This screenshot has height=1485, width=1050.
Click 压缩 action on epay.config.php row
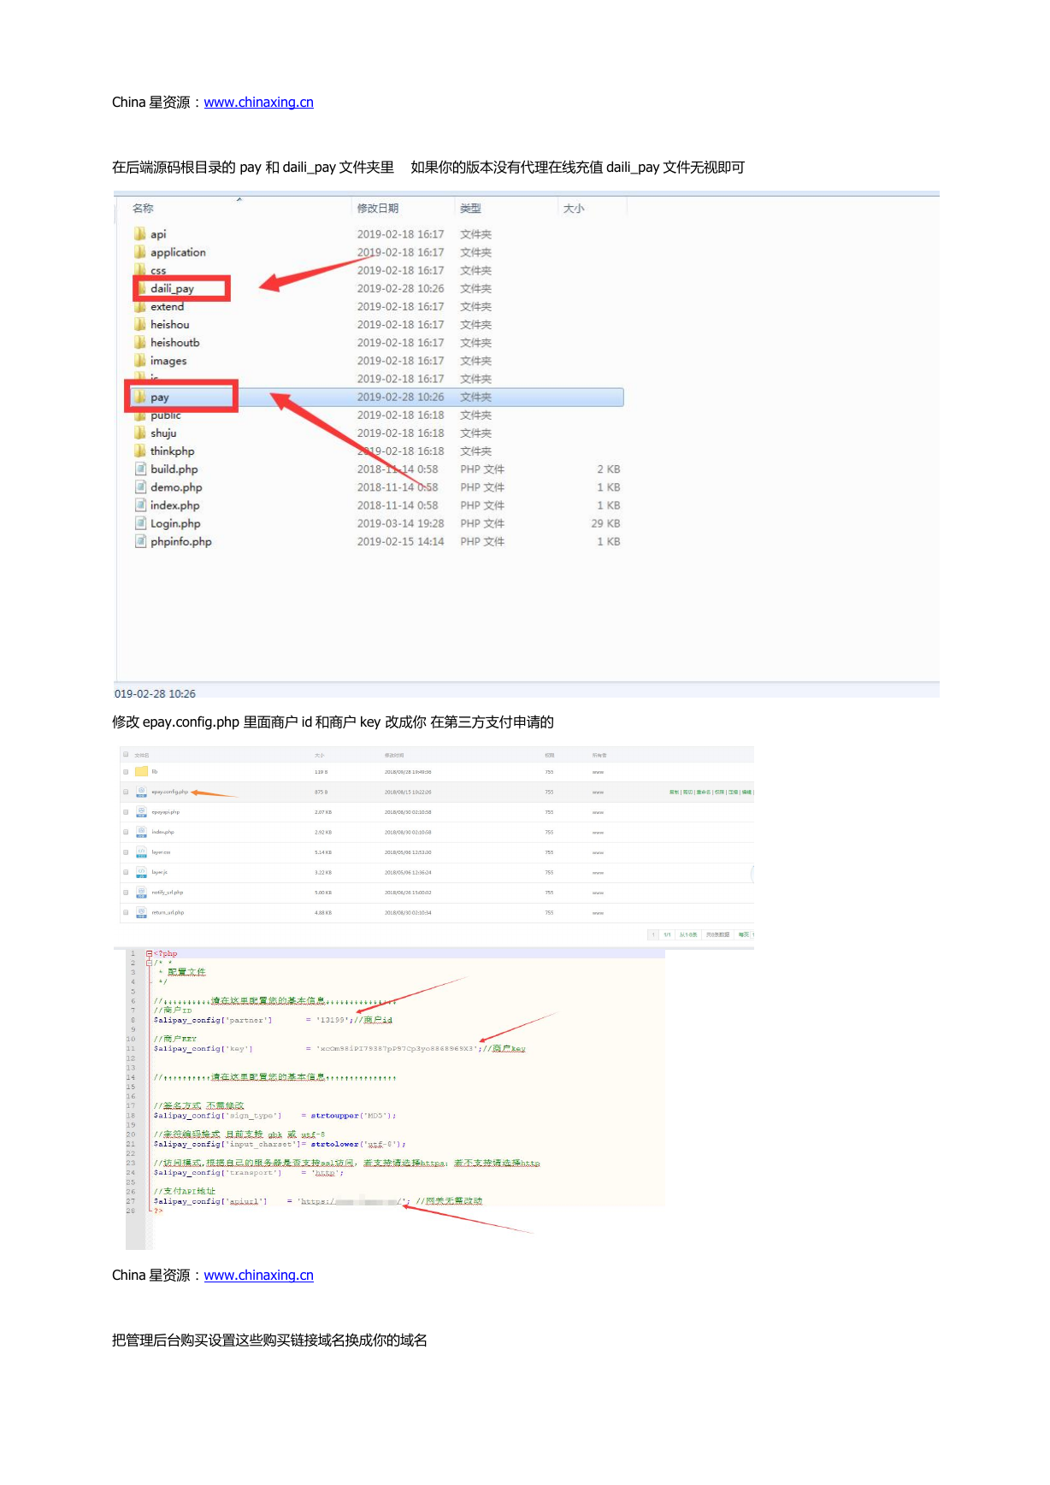click(733, 793)
